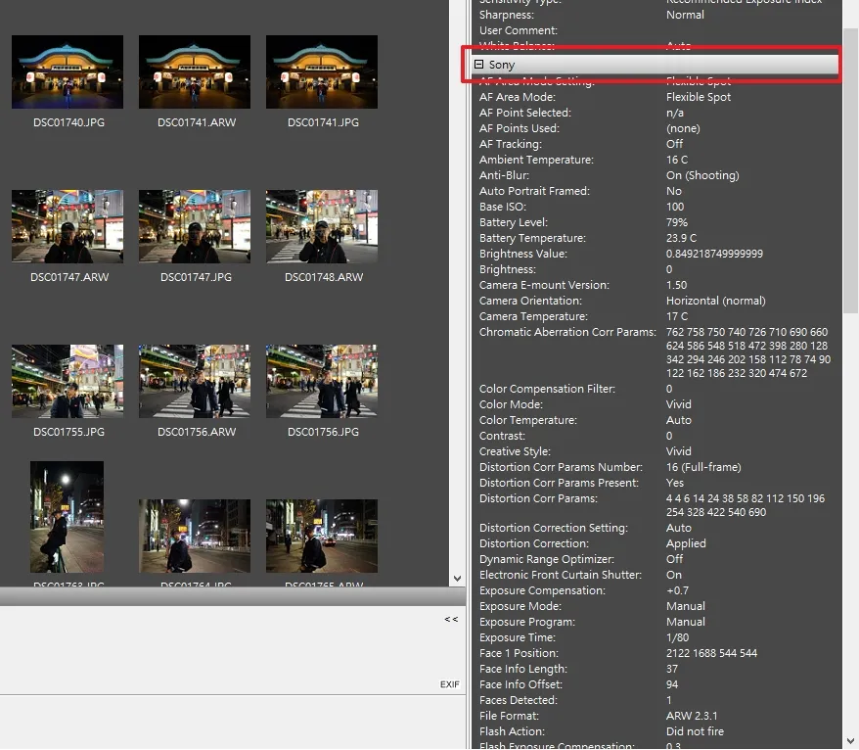
Task: Click the 'Electronic Front Curtain Shutter:' label
Action: click(561, 575)
